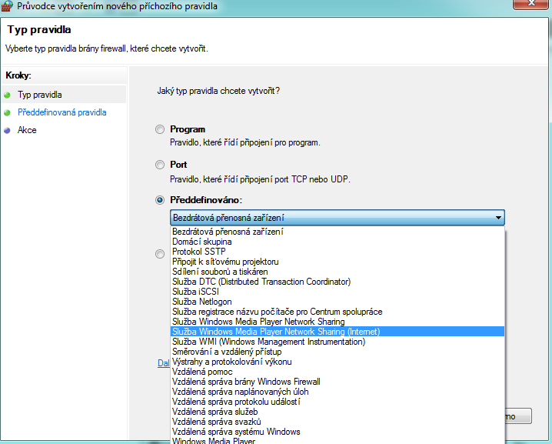Select the Předdefinováno radio button
This screenshot has height=444, width=552.
160,200
